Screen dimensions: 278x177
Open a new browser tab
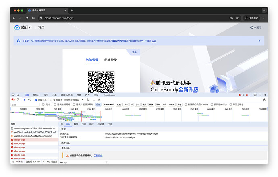[72, 11]
